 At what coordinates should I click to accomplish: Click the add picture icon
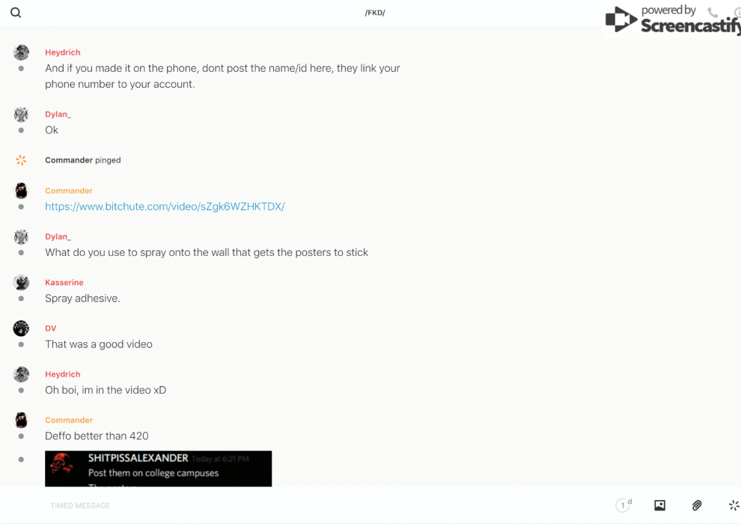659,505
